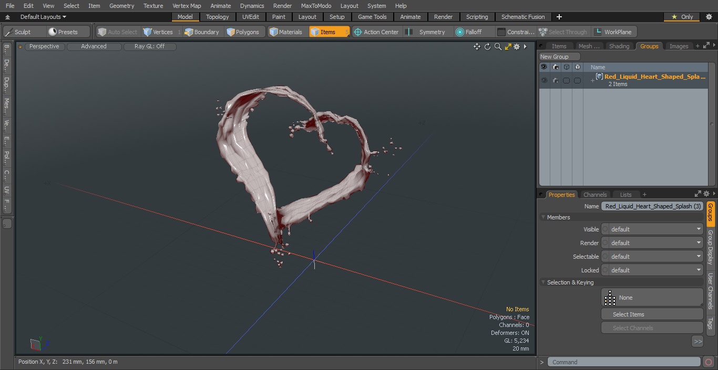Open the Geometry menu
This screenshot has width=718, height=370.
121,6
